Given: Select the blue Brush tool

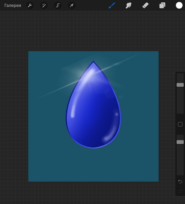Looking at the screenshot, I should (x=112, y=5).
